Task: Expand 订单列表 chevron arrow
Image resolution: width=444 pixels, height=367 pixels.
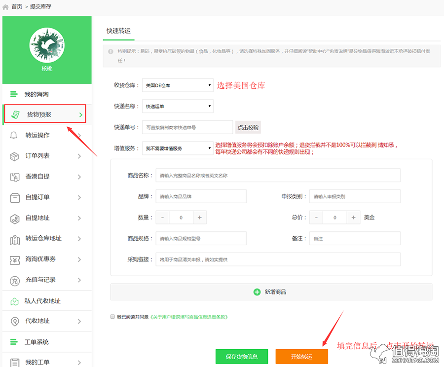Action: tap(79, 156)
